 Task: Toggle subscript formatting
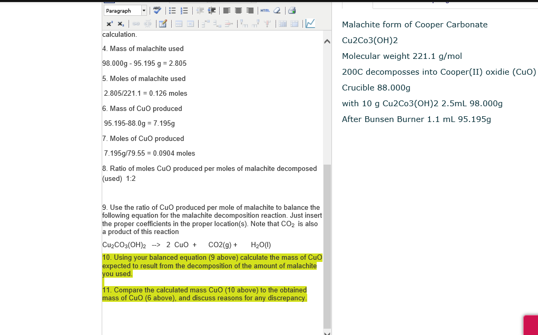click(x=120, y=24)
